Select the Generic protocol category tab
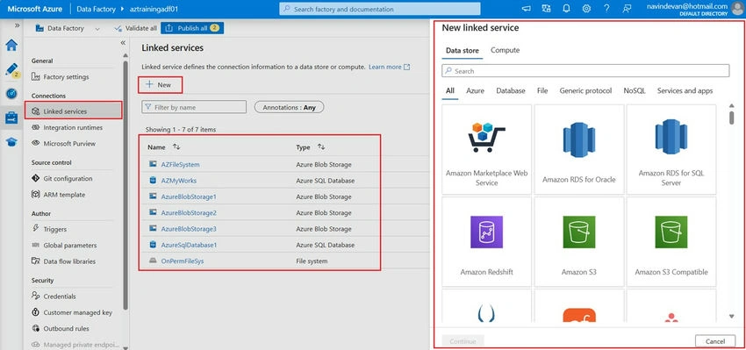Image resolution: width=746 pixels, height=350 pixels. pyautogui.click(x=585, y=91)
